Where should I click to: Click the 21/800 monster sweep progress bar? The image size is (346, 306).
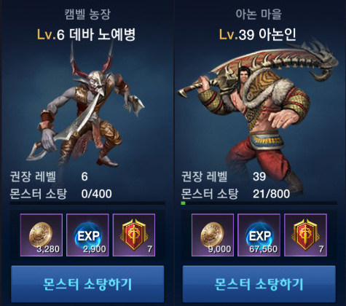click(x=259, y=203)
